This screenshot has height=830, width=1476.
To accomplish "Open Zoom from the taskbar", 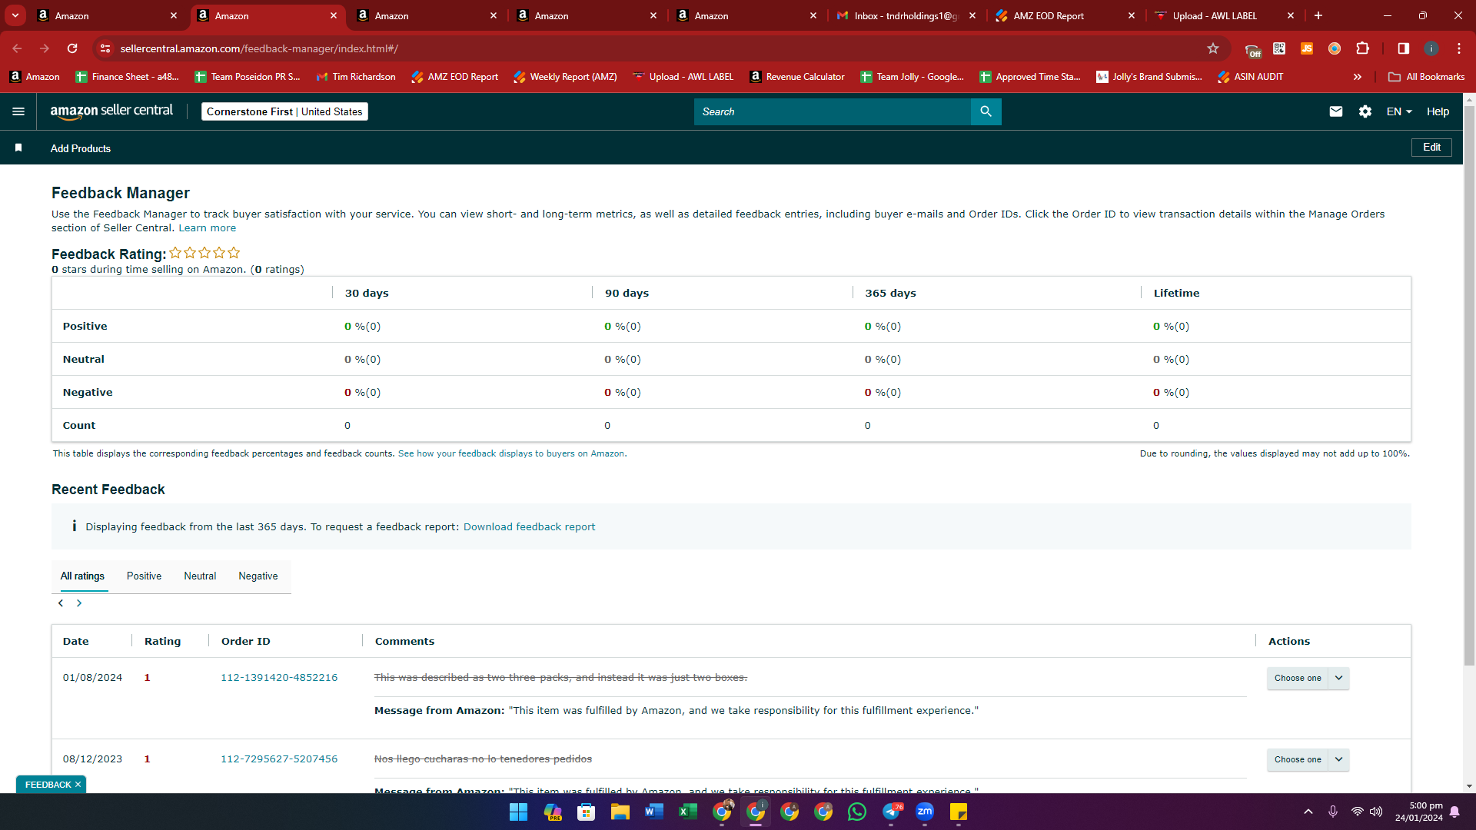I will point(925,812).
